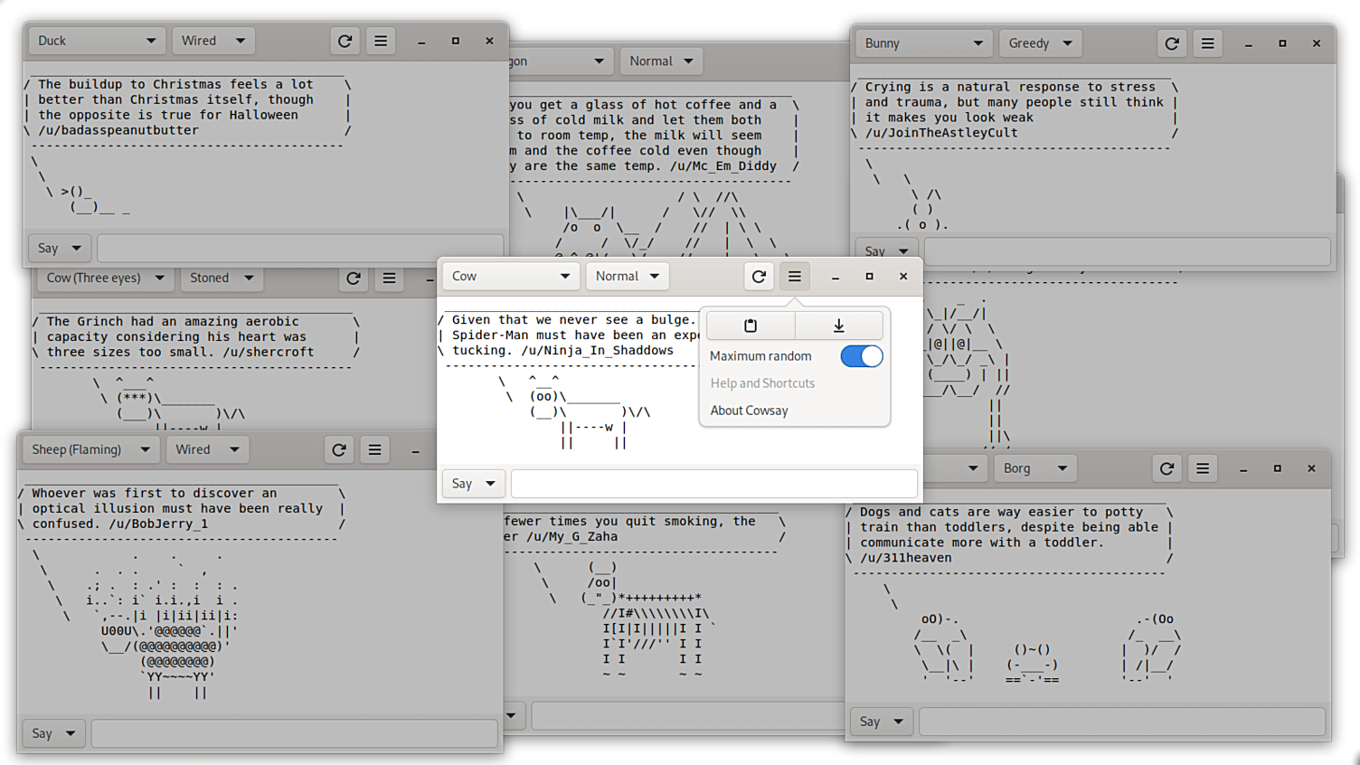The width and height of the screenshot is (1360, 765).
Task: Open the Normal mode dropdown in Cow window
Action: point(628,276)
